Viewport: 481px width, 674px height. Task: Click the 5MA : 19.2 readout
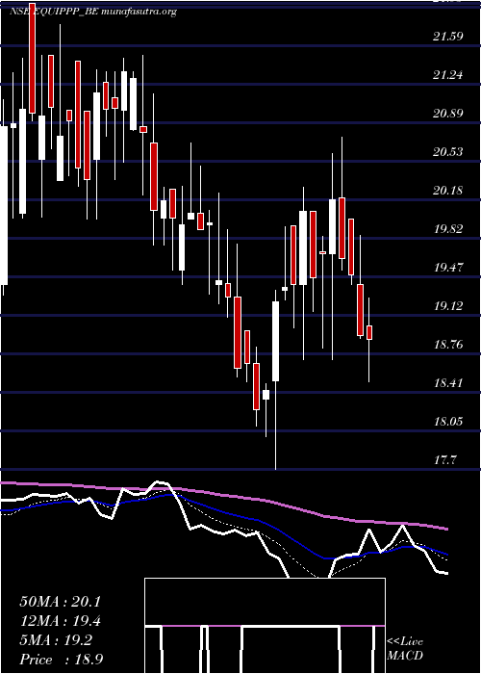pos(56,640)
